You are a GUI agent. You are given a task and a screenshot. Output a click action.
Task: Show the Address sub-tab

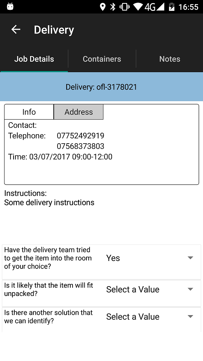pos(79,112)
